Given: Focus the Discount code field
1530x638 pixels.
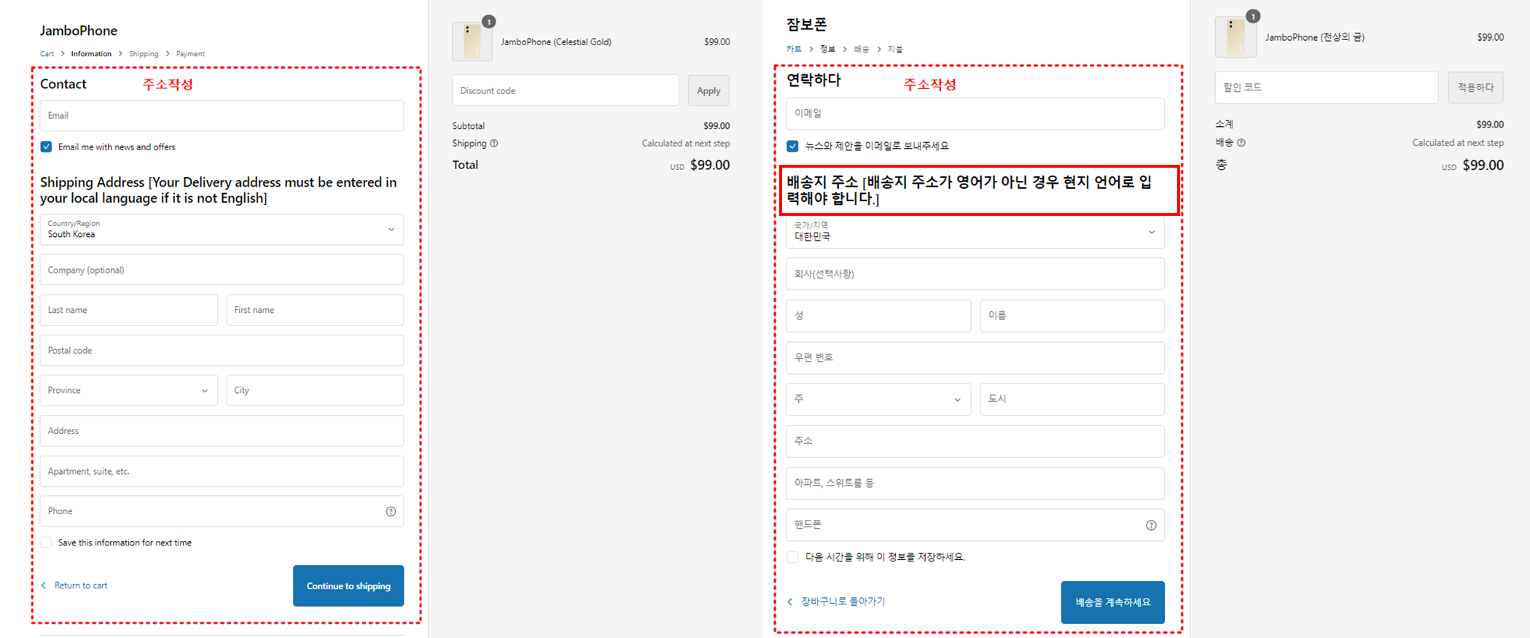Looking at the screenshot, I should click(x=566, y=90).
